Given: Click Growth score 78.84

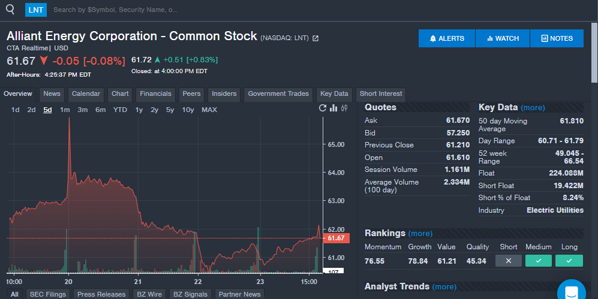Looking at the screenshot, I should click(418, 261).
